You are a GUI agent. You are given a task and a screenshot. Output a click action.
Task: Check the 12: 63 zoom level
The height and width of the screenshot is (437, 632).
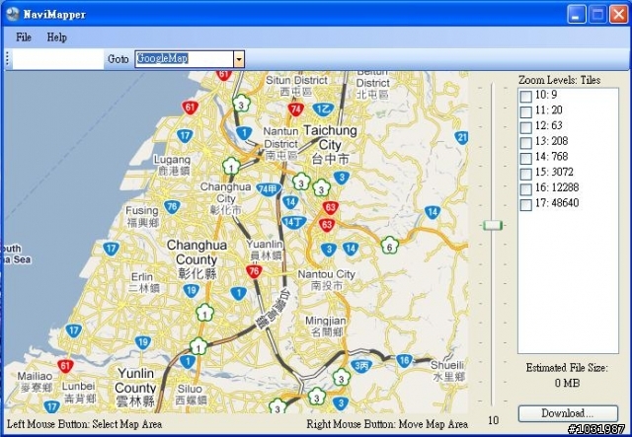pyautogui.click(x=526, y=127)
